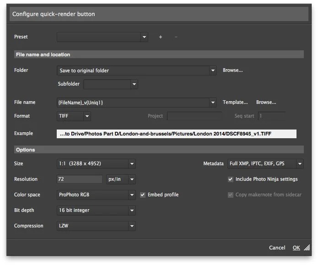Click the Example path text box
The height and width of the screenshot is (265, 318).
pyautogui.click(x=177, y=134)
